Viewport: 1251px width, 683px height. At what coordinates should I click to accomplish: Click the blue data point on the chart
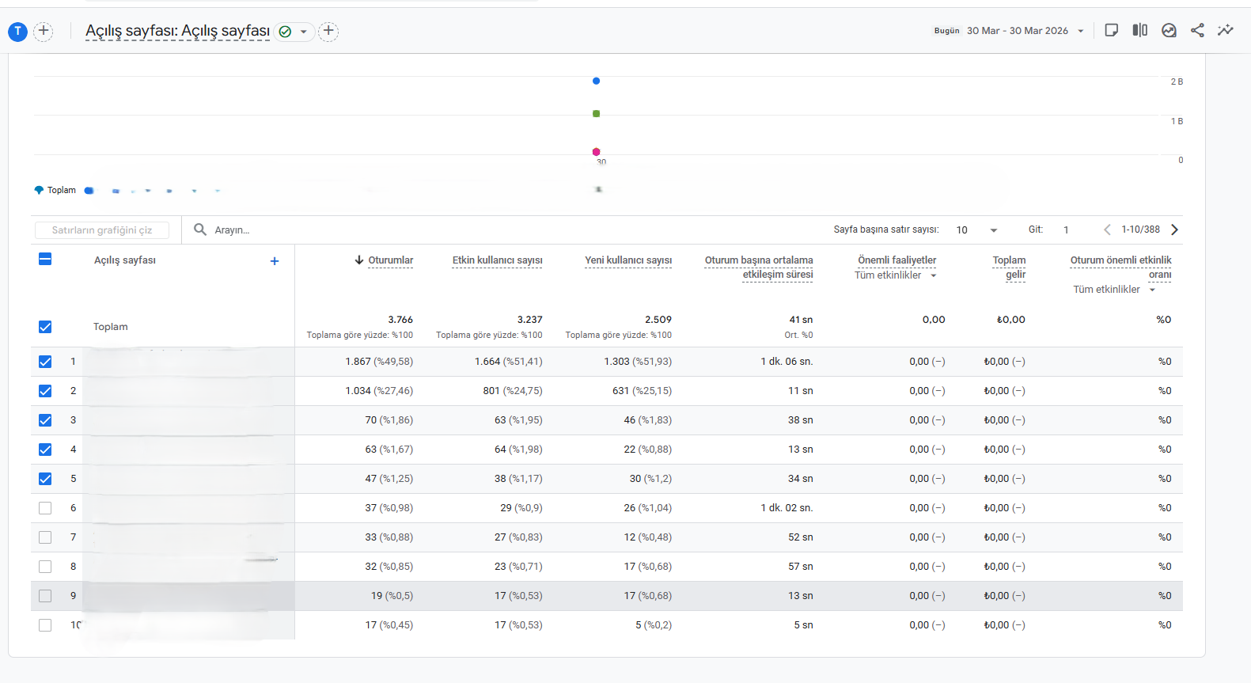pos(596,81)
